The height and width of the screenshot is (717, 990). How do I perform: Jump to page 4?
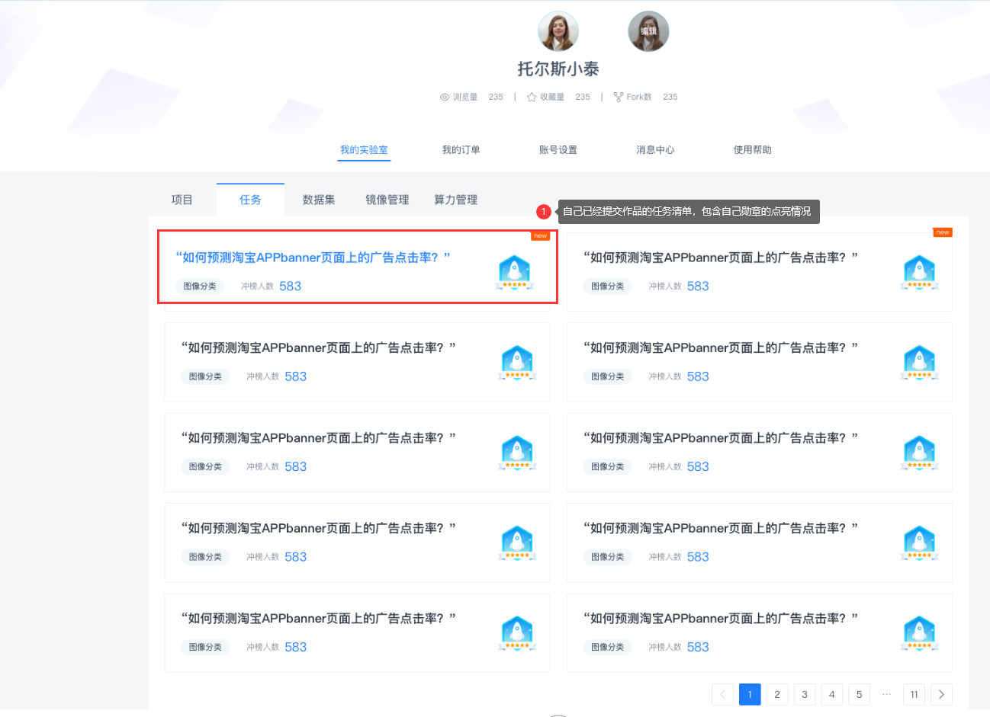pyautogui.click(x=832, y=694)
